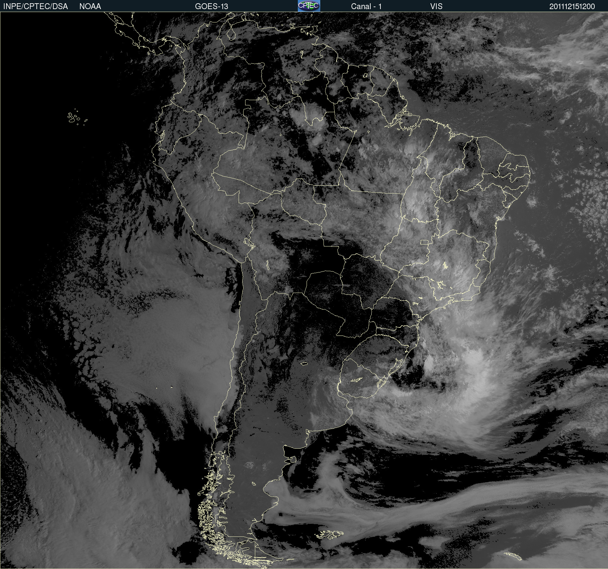
Task: Click the CPTEC logo in the header
Action: pyautogui.click(x=309, y=6)
